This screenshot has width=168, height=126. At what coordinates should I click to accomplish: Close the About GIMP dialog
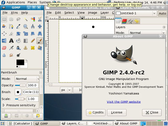coord(152,113)
